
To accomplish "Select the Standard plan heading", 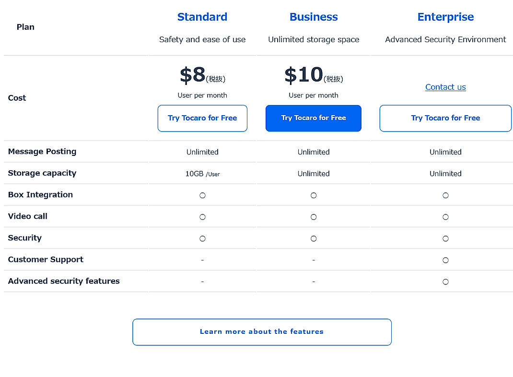I will click(x=202, y=17).
